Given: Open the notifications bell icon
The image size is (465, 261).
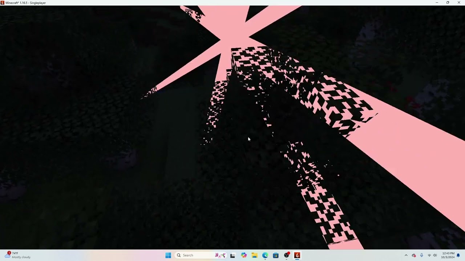Looking at the screenshot, I should (x=458, y=255).
